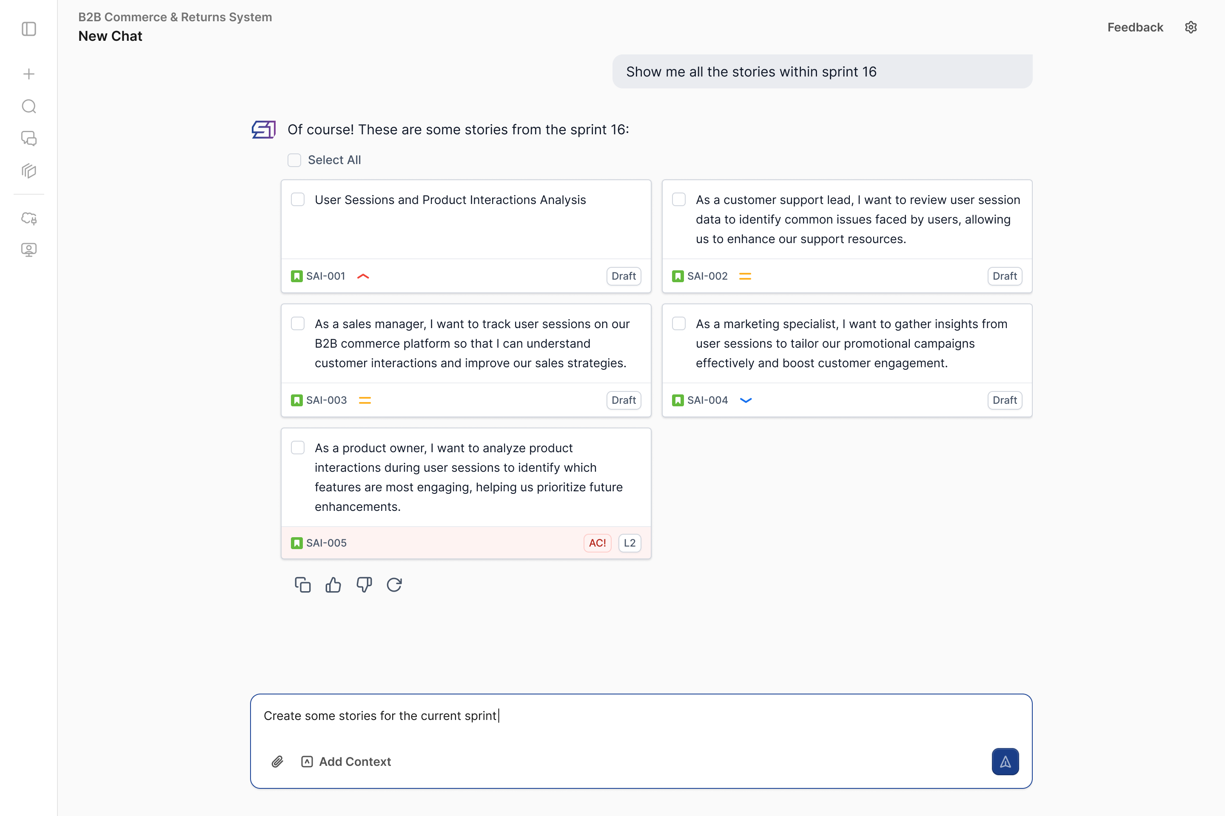Image resolution: width=1225 pixels, height=816 pixels.
Task: Click the SAI-001 story ID
Action: (325, 276)
